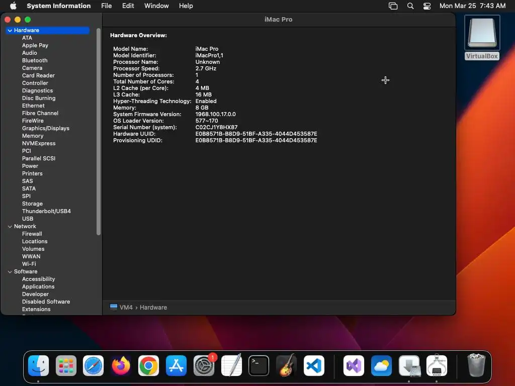The width and height of the screenshot is (515, 386).
Task: Open the Trash in the dock
Action: point(476,365)
